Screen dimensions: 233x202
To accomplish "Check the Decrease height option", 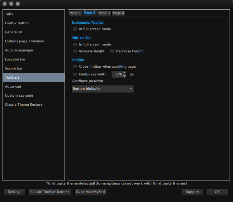I will point(112,51).
